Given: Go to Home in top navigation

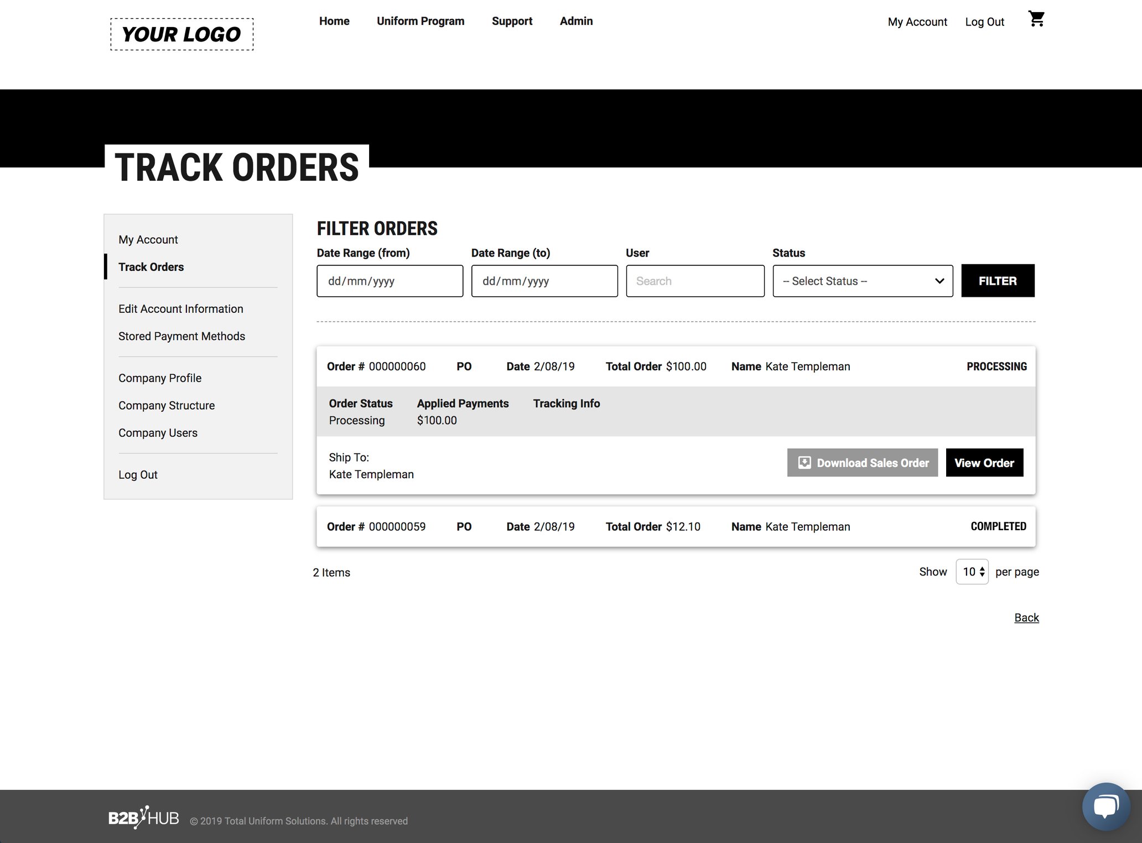Looking at the screenshot, I should click(x=334, y=21).
